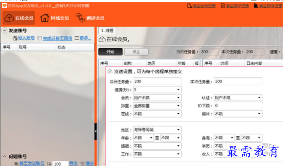Switch to 同城会员 same-city members tab
283x166 pixels.
[54, 18]
